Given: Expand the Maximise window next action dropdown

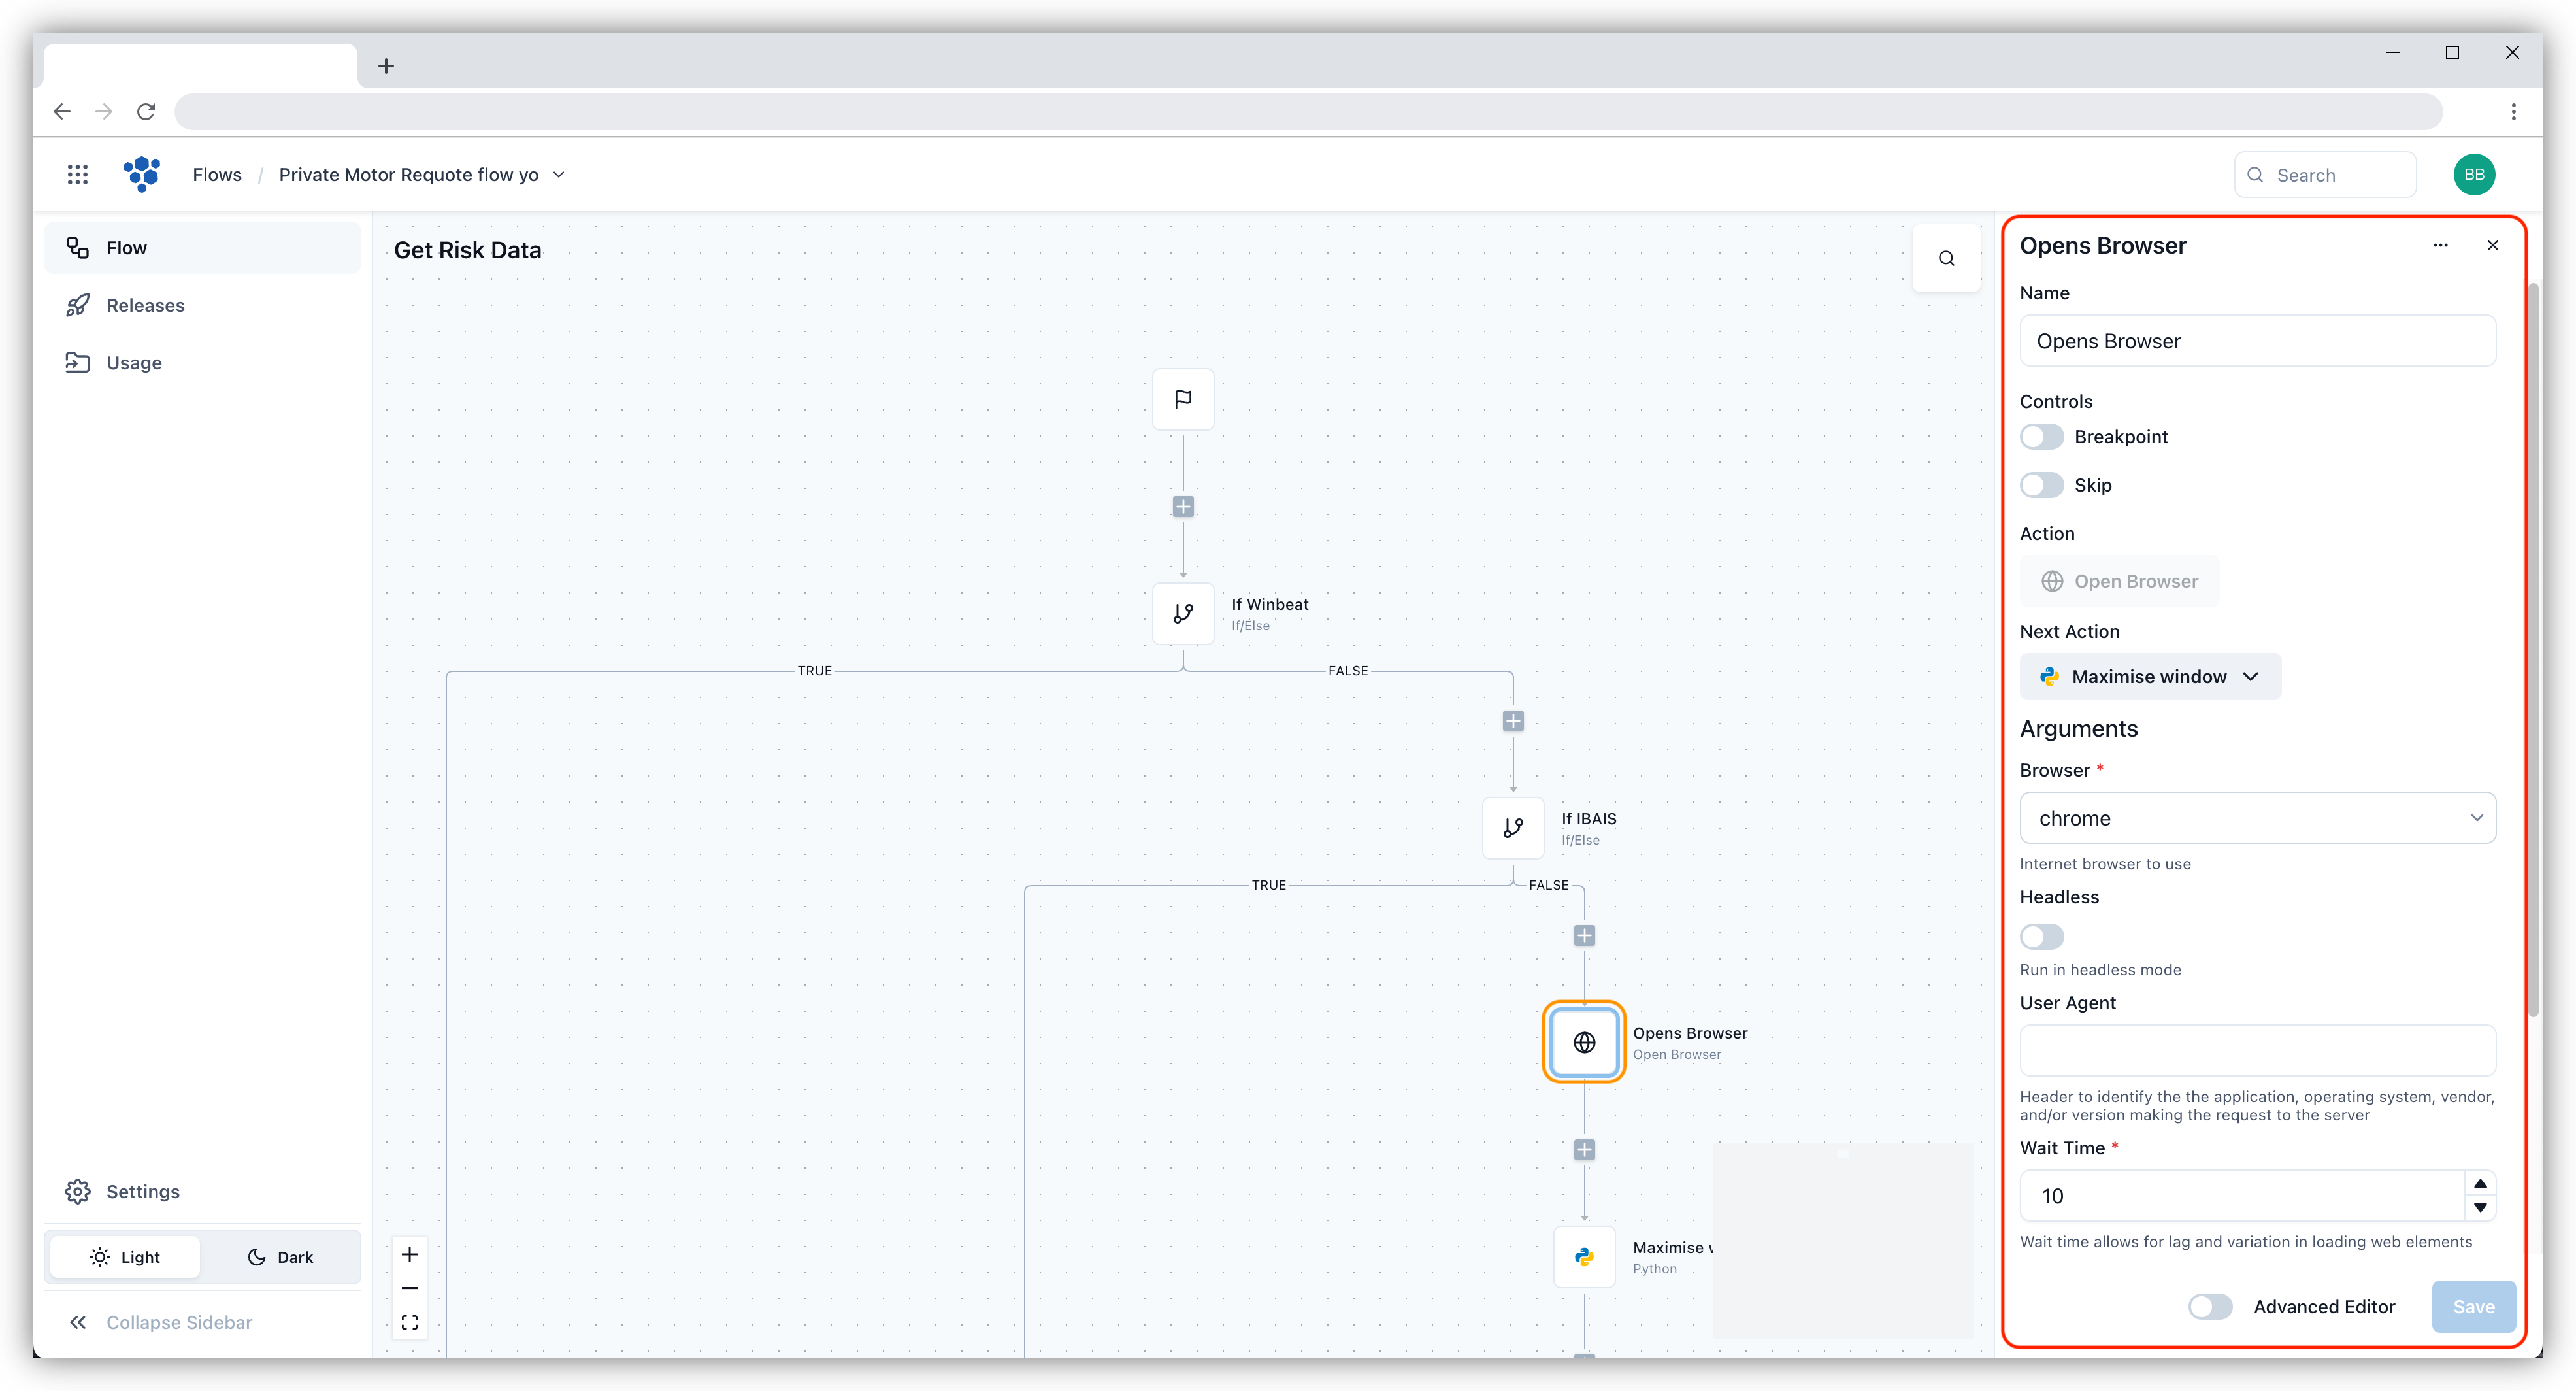Looking at the screenshot, I should point(2150,677).
